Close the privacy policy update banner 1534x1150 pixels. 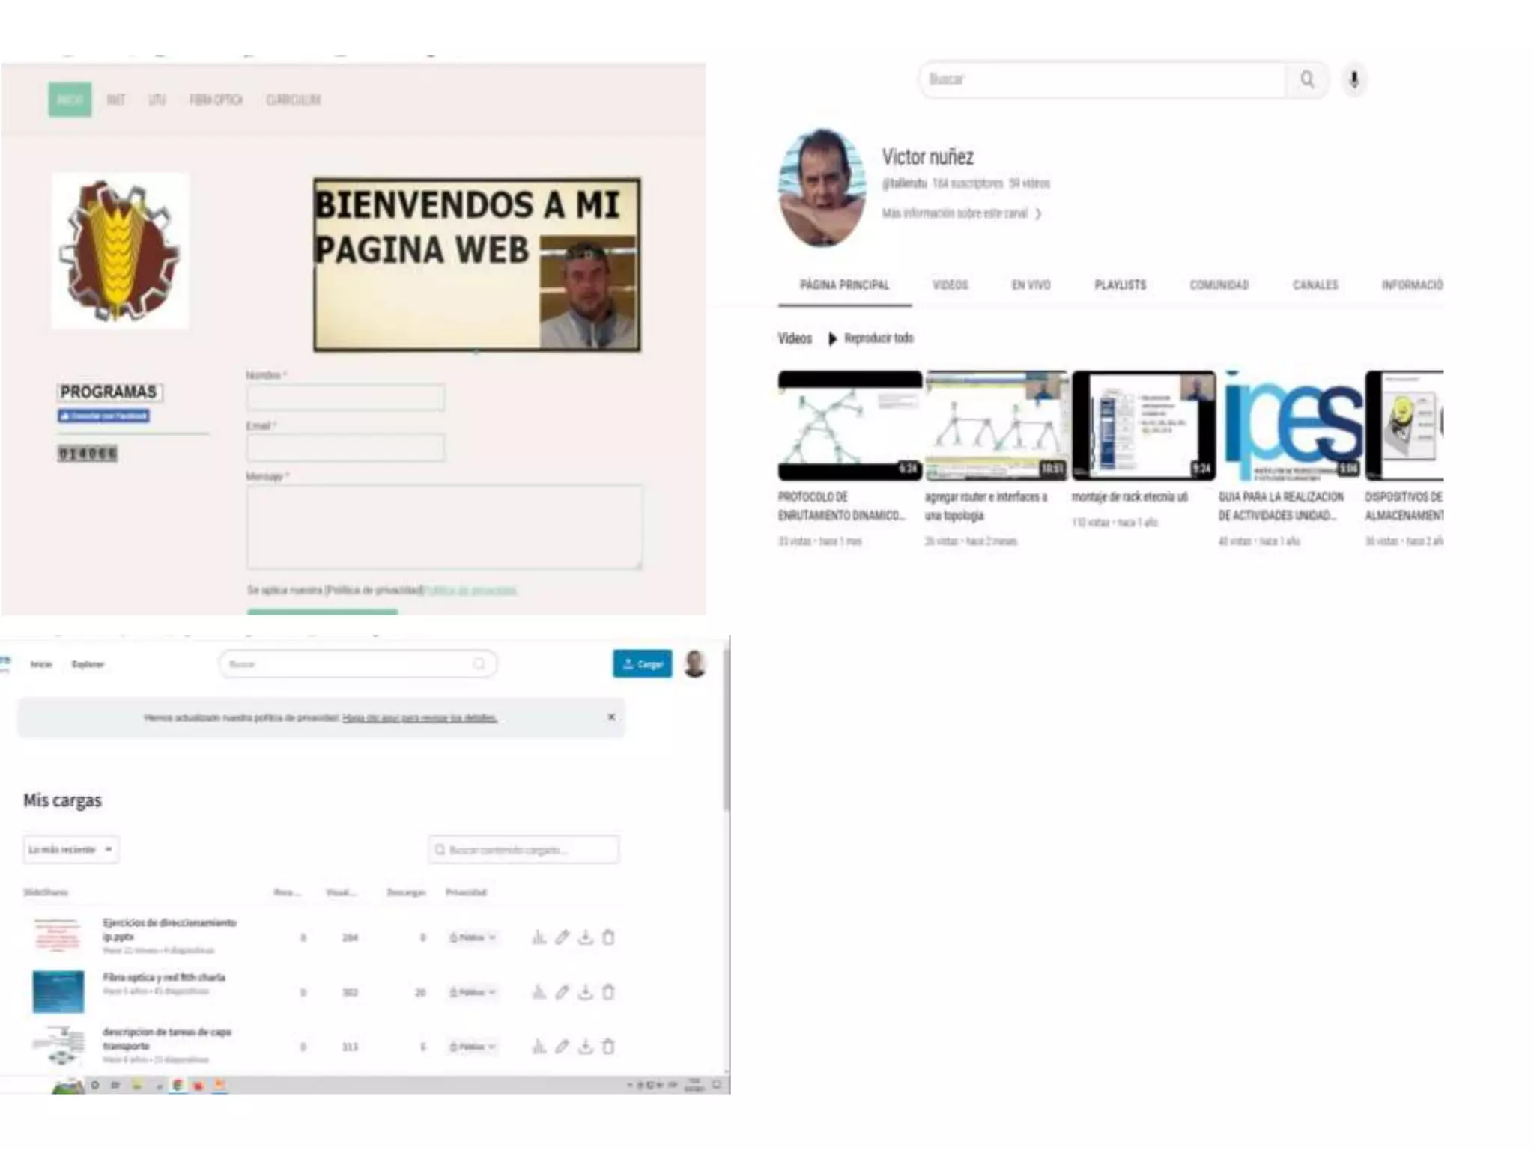click(611, 717)
